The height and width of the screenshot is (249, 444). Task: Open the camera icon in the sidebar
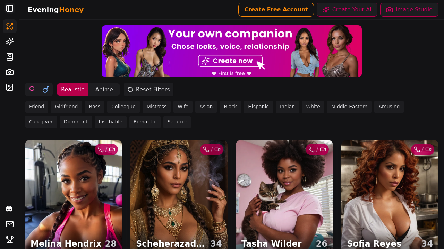tap(10, 72)
